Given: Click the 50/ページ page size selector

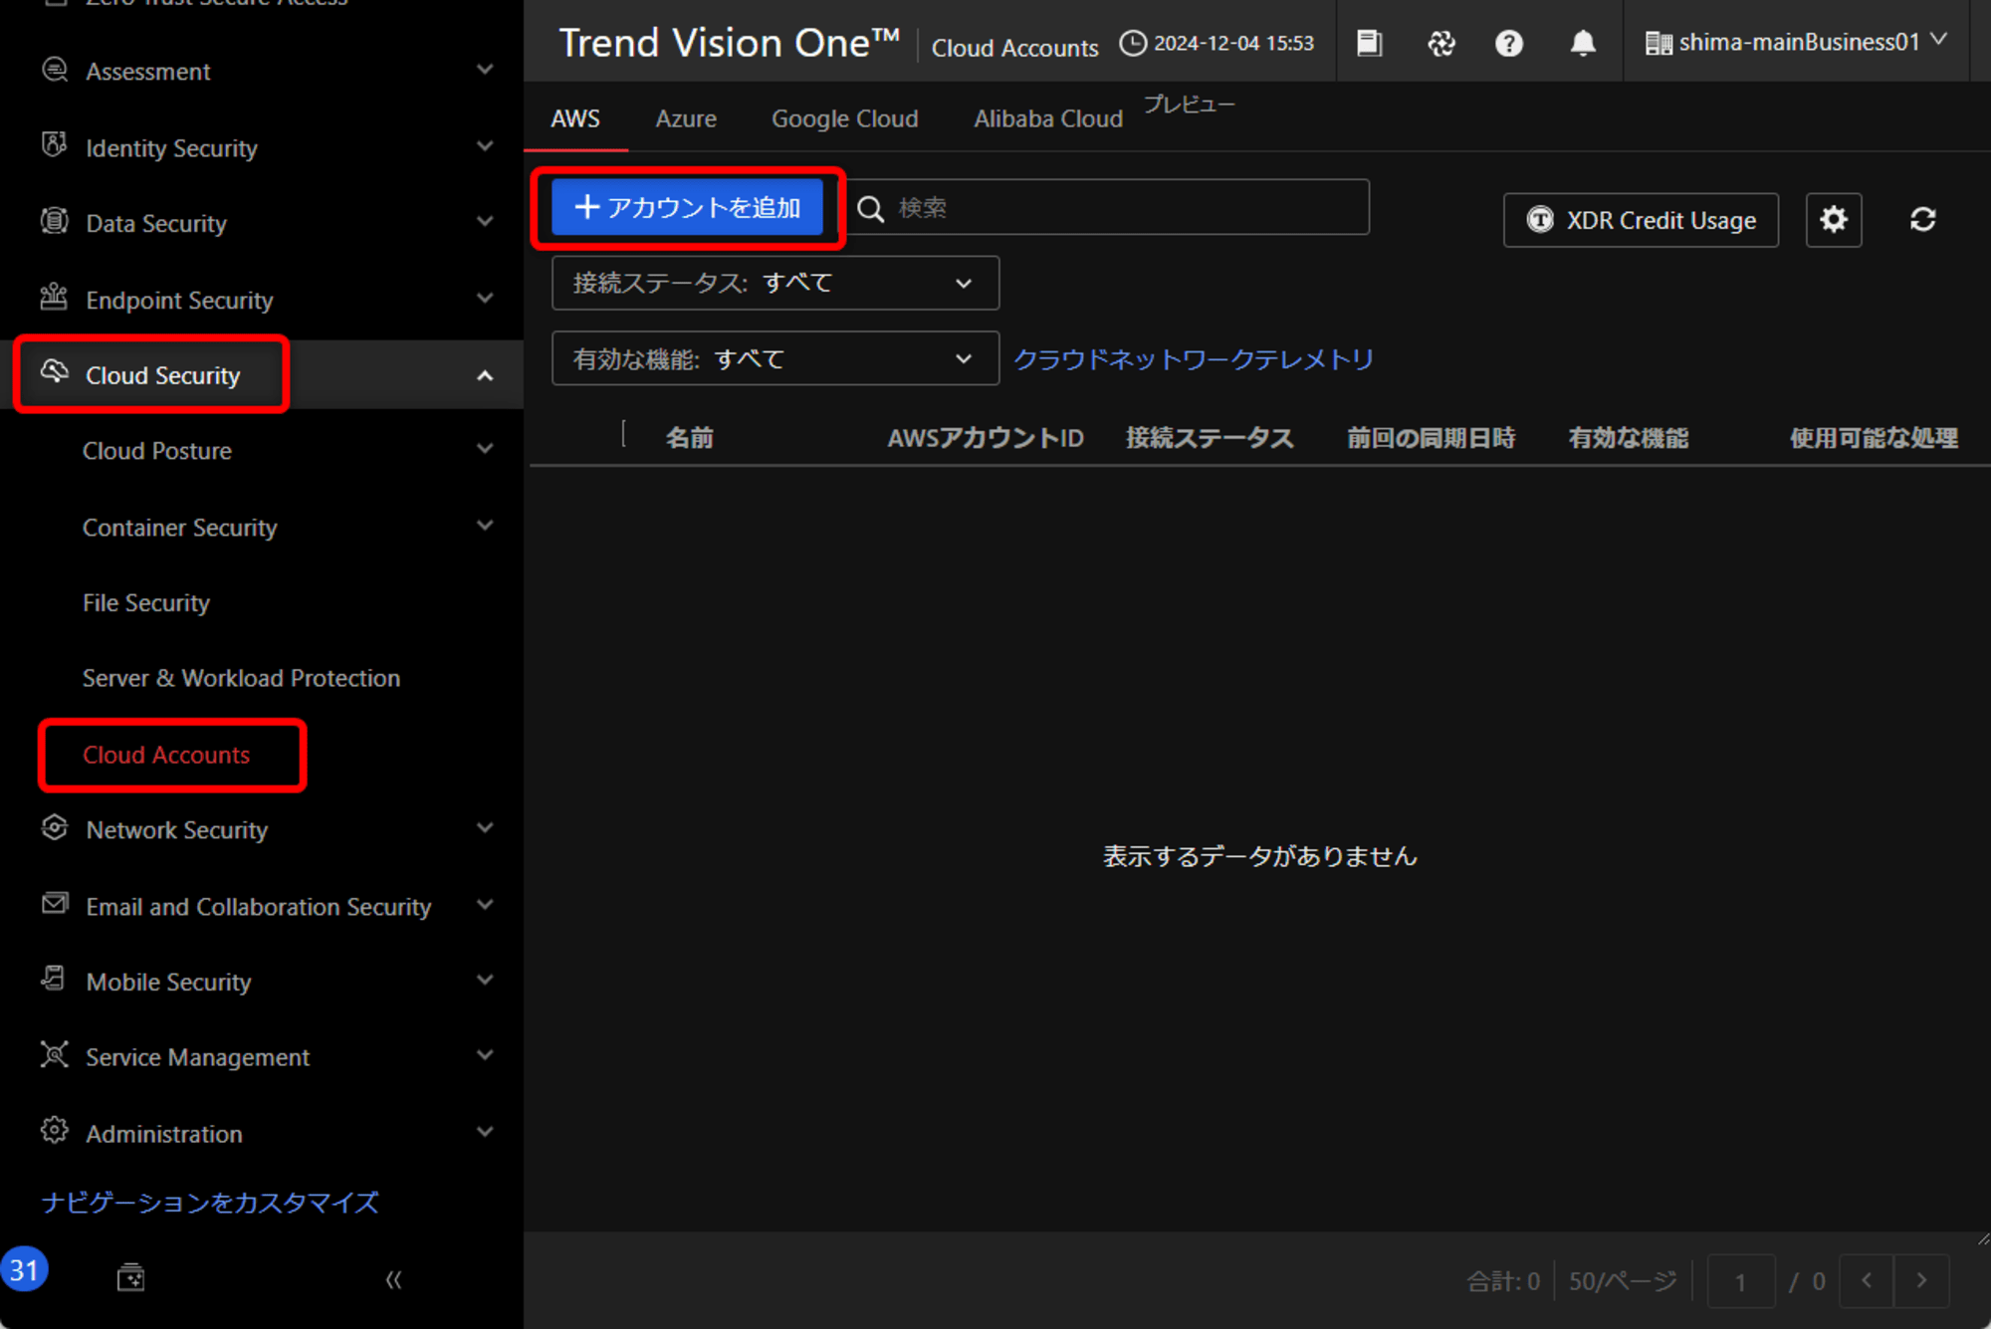Looking at the screenshot, I should 1623,1281.
